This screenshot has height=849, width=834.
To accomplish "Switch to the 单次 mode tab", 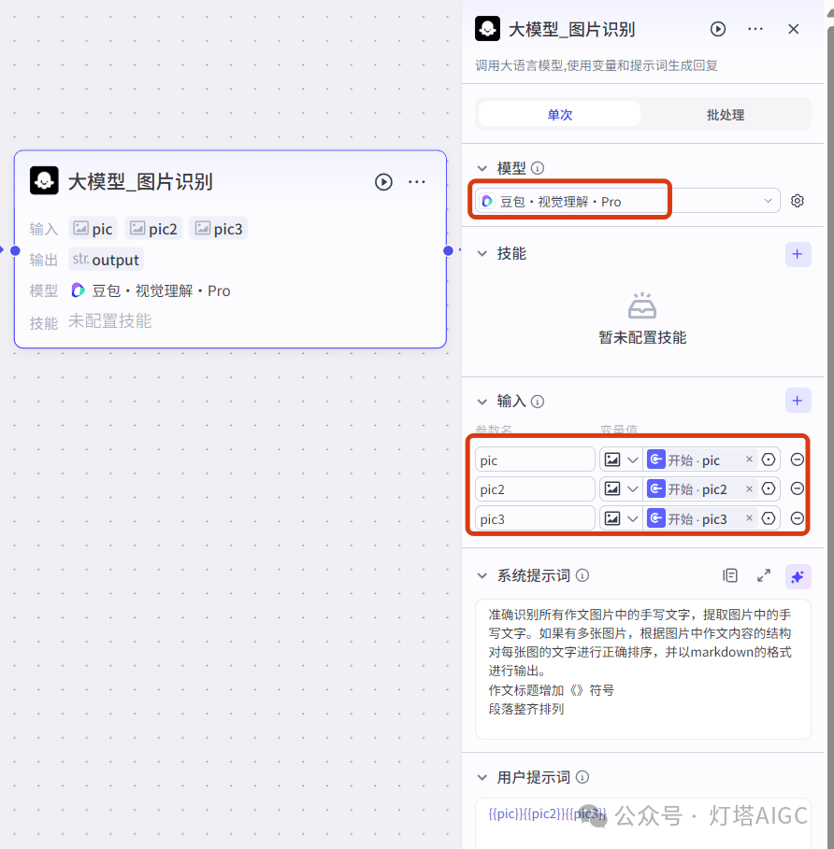I will pos(559,114).
